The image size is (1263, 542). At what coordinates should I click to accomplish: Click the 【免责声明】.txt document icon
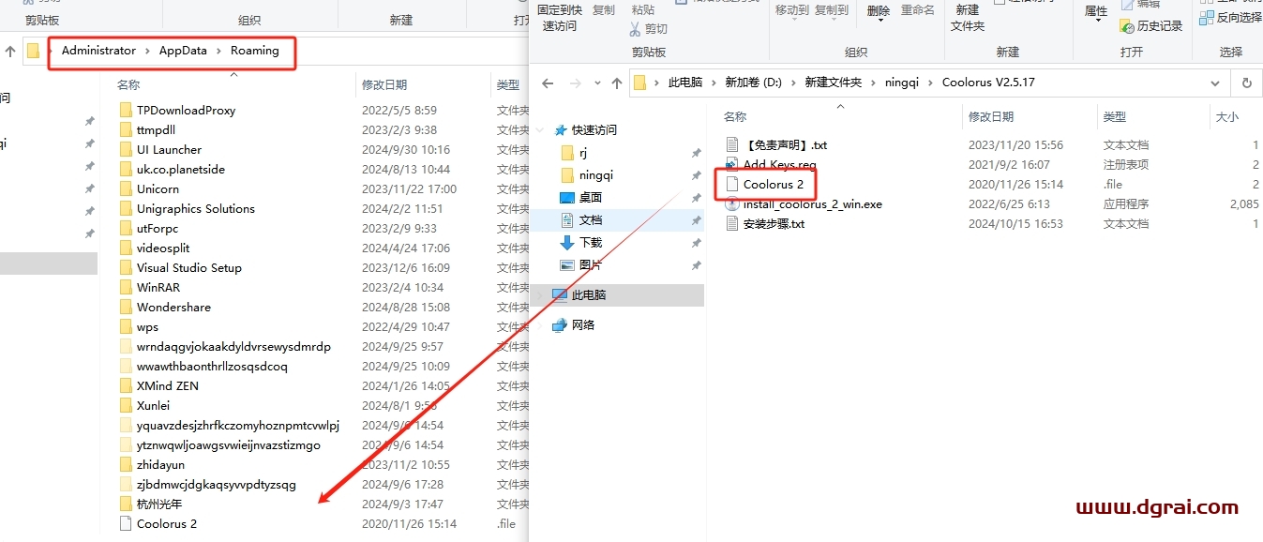click(x=733, y=144)
